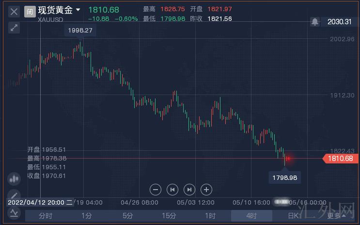Image resolution: width=360 pixels, height=225 pixels.
Task: Choose the 1时 timeframe
Action: pyautogui.click(x=210, y=216)
